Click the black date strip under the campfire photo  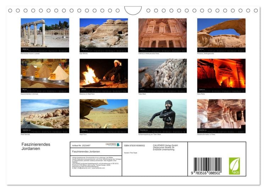pyautogui.click(x=104, y=90)
